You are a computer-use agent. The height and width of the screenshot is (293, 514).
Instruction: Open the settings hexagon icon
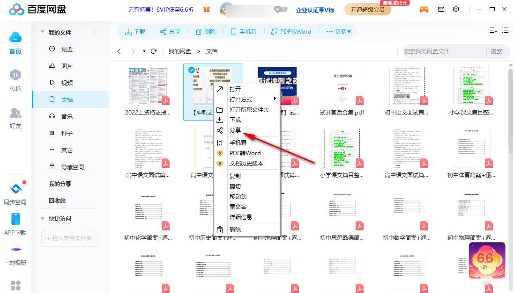point(455,9)
